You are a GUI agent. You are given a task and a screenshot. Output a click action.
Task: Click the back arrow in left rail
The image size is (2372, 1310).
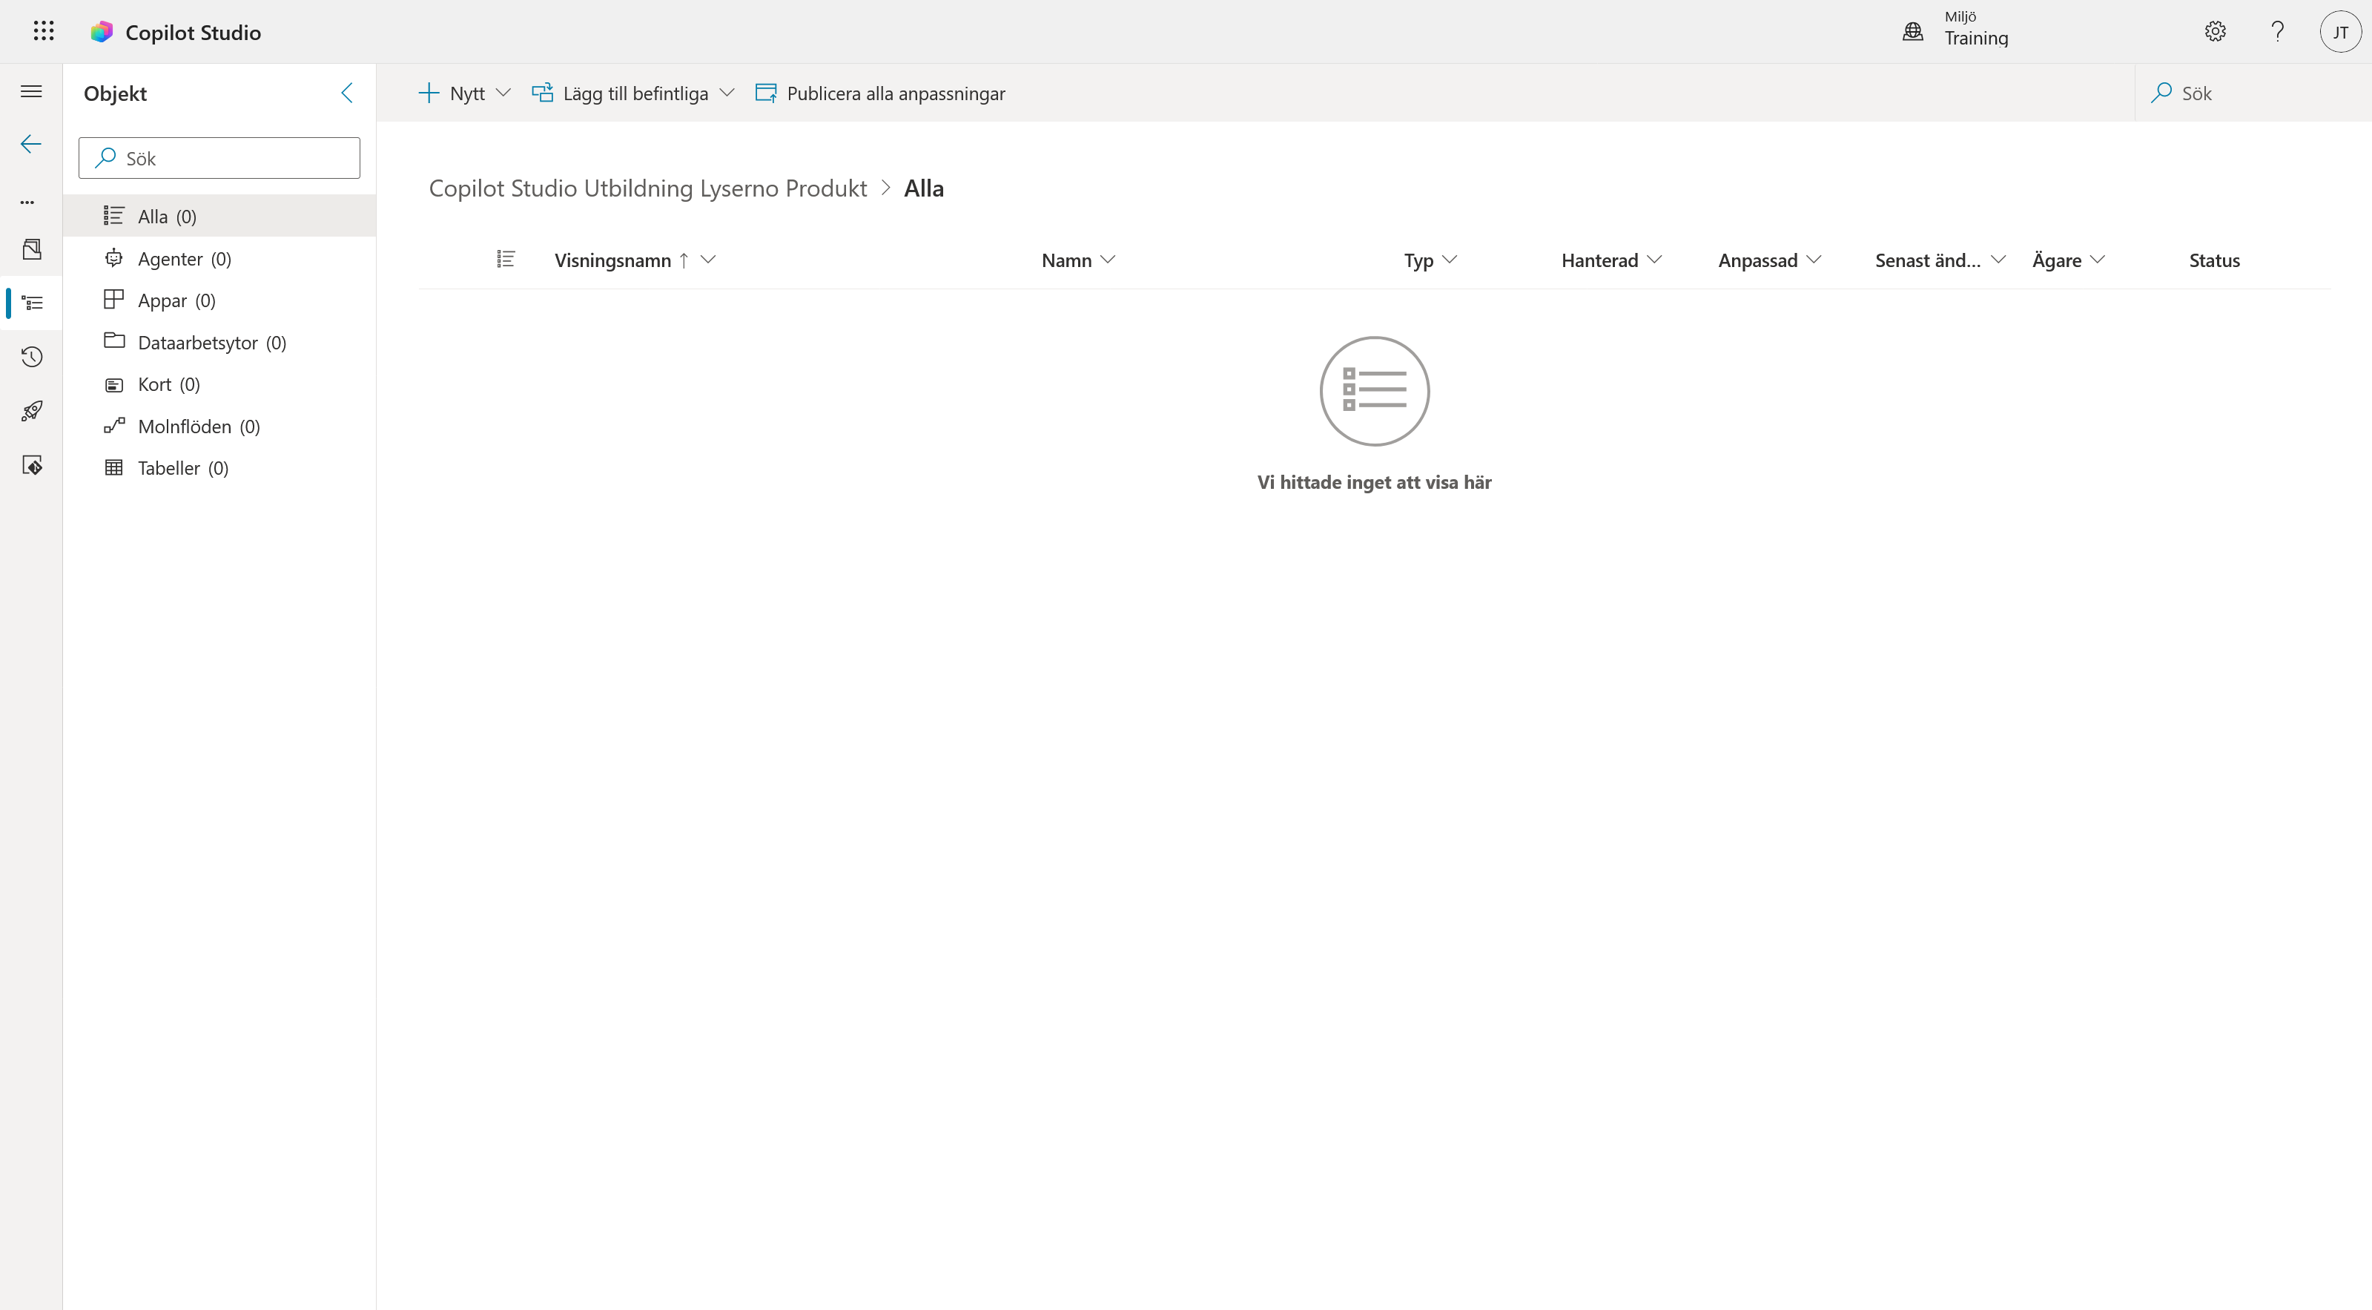pos(31,144)
